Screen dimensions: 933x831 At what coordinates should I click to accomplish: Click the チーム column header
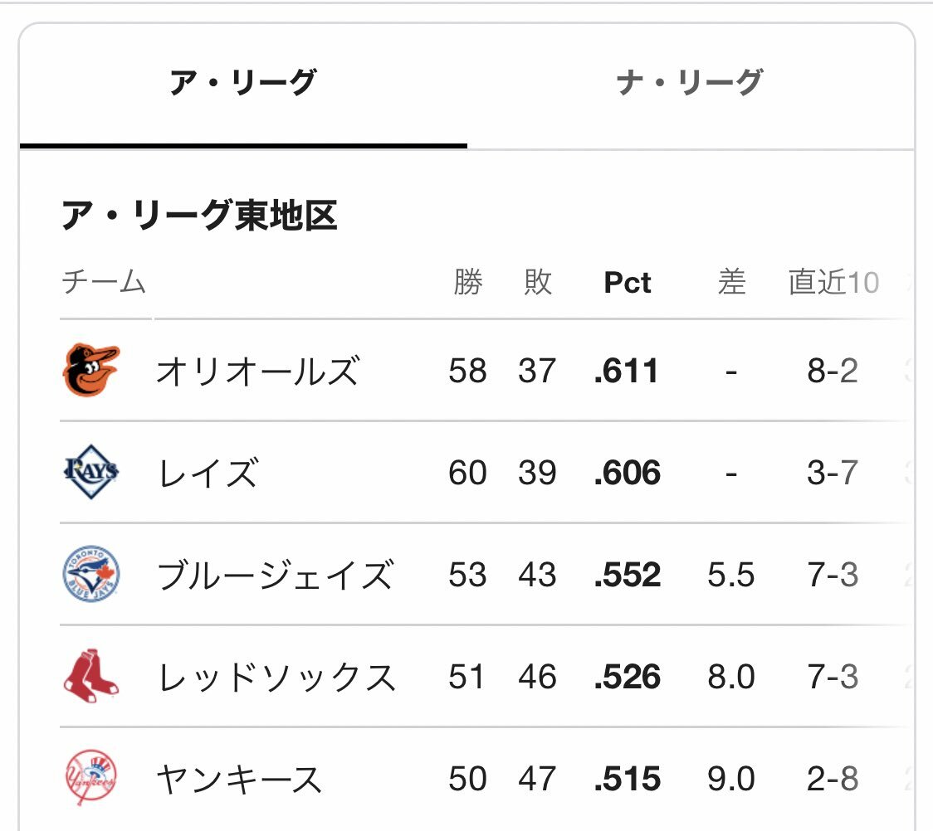104,282
